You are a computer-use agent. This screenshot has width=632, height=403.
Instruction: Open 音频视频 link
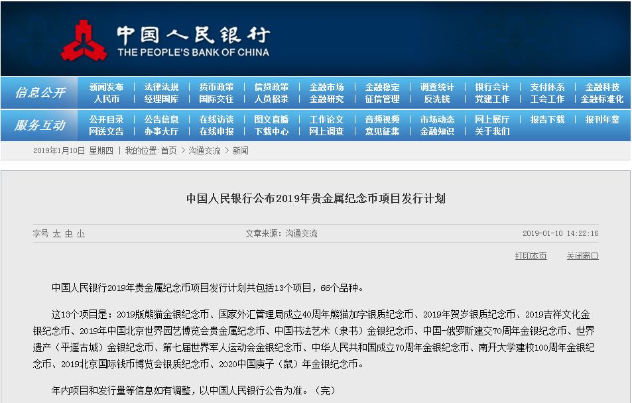(382, 120)
